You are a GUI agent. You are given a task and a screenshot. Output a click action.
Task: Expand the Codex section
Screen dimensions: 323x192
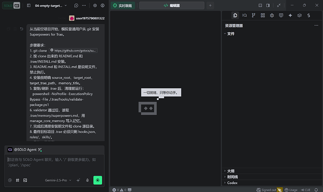click(x=272, y=183)
